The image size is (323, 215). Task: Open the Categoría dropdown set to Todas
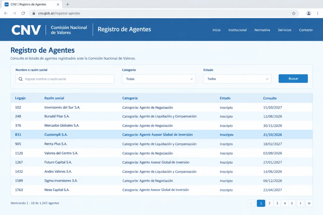159,79
